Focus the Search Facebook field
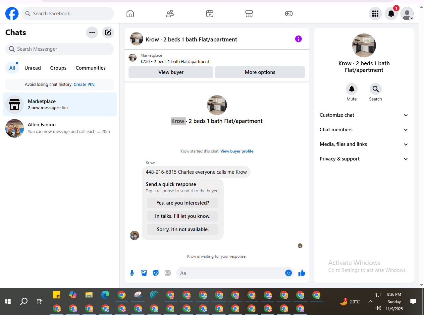The width and height of the screenshot is (424, 315). click(68, 14)
